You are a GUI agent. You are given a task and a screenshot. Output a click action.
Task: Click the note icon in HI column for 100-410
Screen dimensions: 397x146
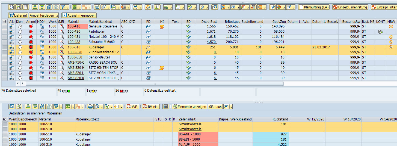(x=162, y=27)
